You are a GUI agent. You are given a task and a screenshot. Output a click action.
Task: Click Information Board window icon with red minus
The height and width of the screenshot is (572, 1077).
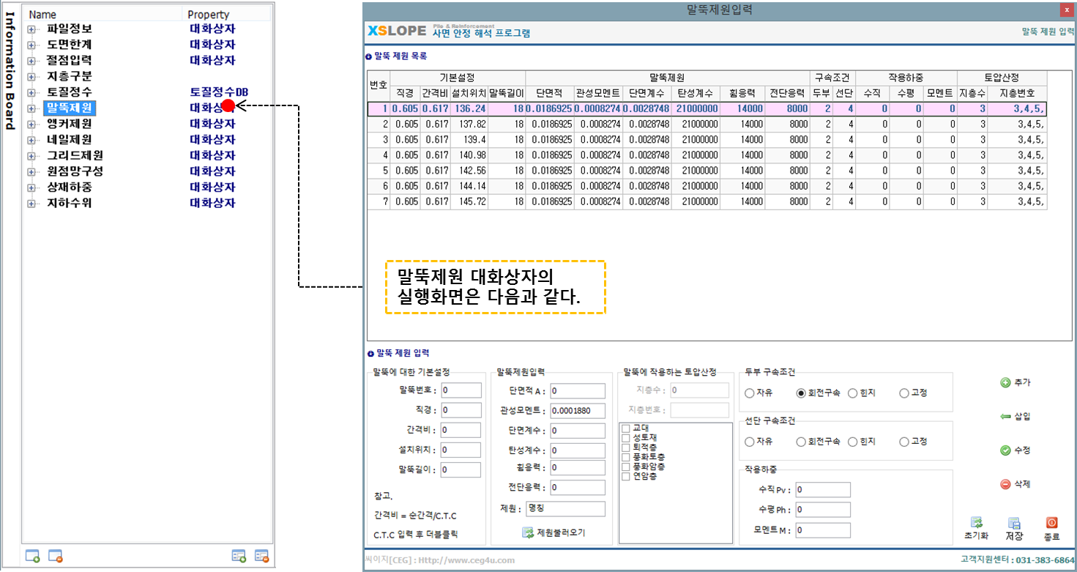point(56,556)
